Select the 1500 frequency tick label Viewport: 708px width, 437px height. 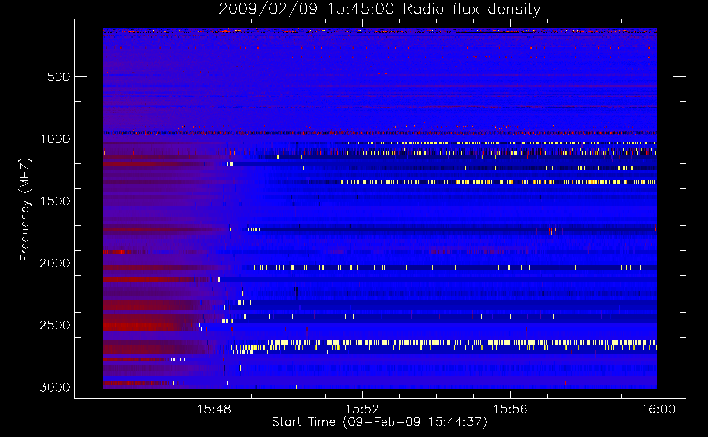click(x=55, y=201)
